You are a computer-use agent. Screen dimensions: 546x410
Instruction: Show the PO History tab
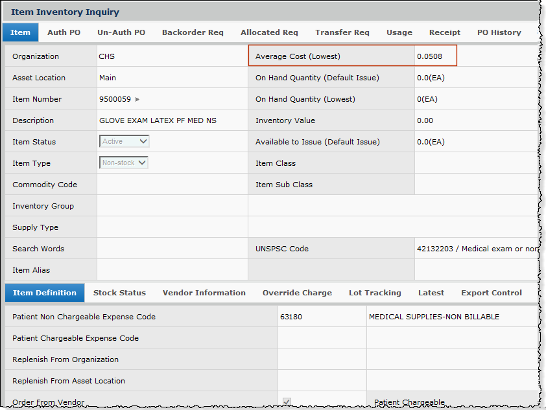499,32
